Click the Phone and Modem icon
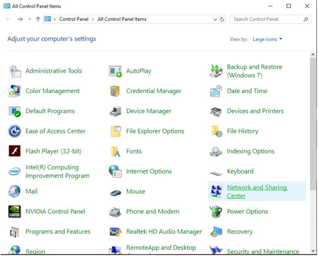This screenshot has height=256, width=318. (x=115, y=212)
